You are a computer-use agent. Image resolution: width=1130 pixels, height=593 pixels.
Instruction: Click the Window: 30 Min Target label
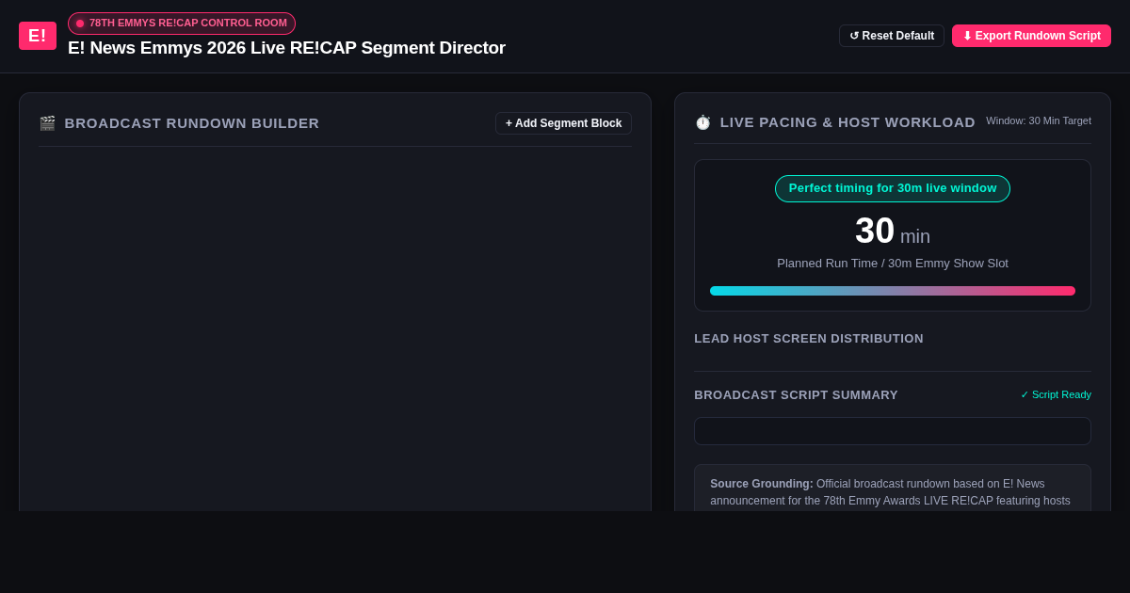(1039, 120)
